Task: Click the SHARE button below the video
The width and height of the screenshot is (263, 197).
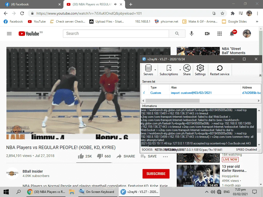Action: coord(126,156)
